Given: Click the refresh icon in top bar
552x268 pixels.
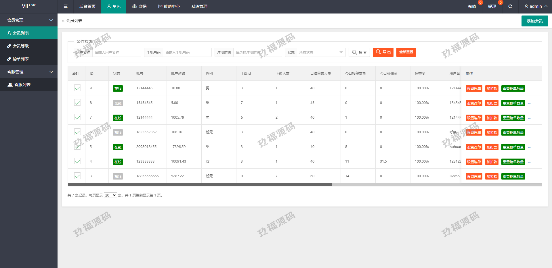Looking at the screenshot, I should point(510,6).
